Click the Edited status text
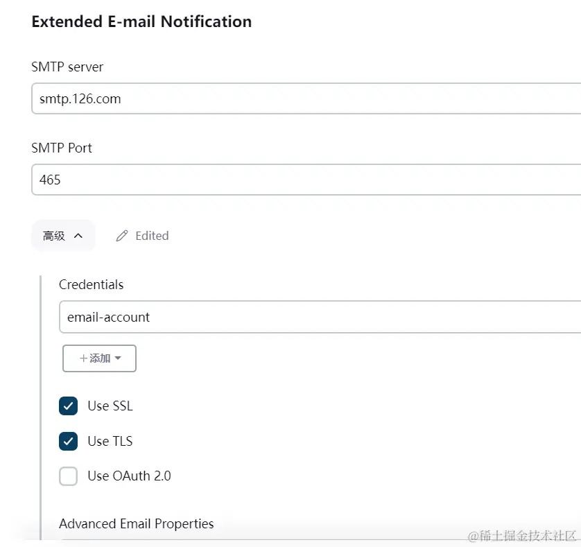Image resolution: width=581 pixels, height=547 pixels. pos(152,236)
